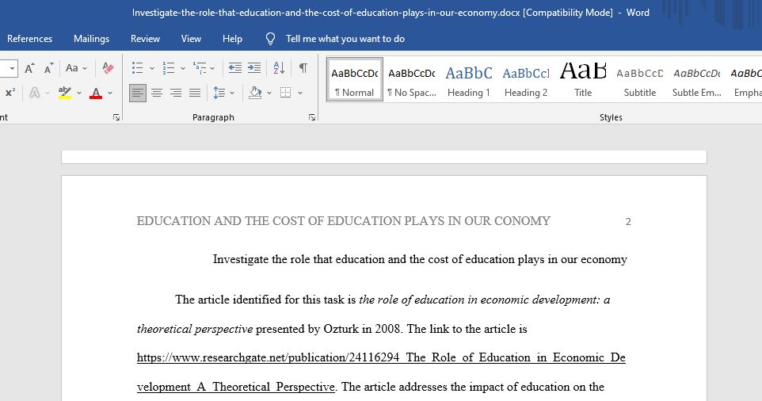The height and width of the screenshot is (401, 762).
Task: Open font size combo box arrow
Action: click(12, 68)
